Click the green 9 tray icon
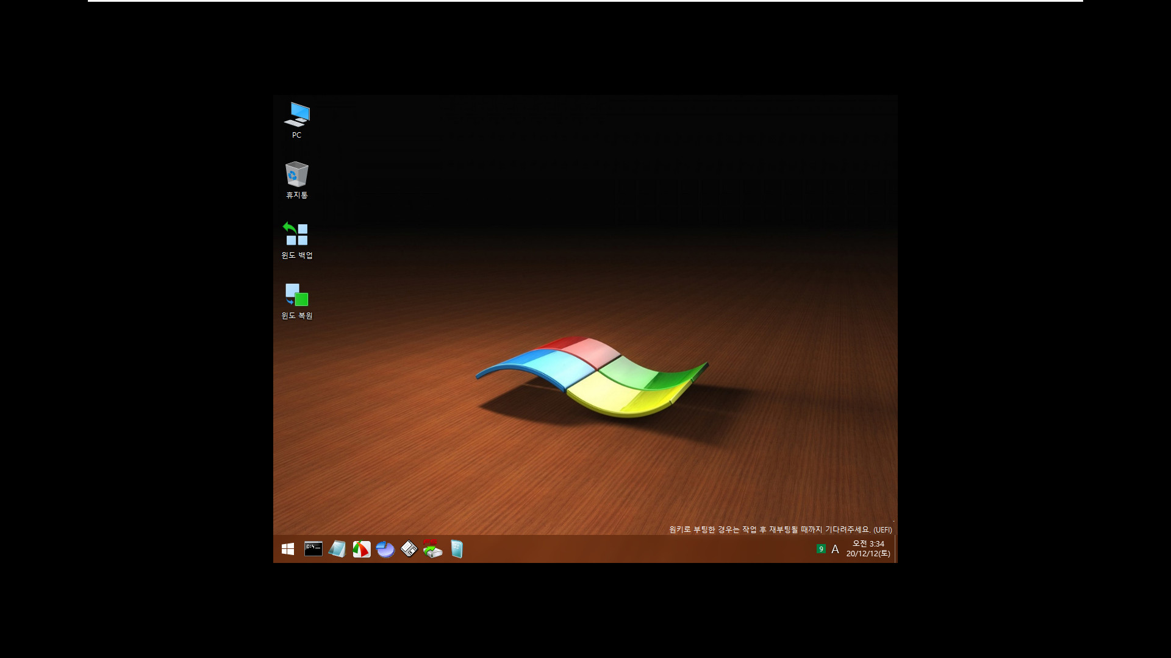Viewport: 1171px width, 658px height. pos(821,549)
